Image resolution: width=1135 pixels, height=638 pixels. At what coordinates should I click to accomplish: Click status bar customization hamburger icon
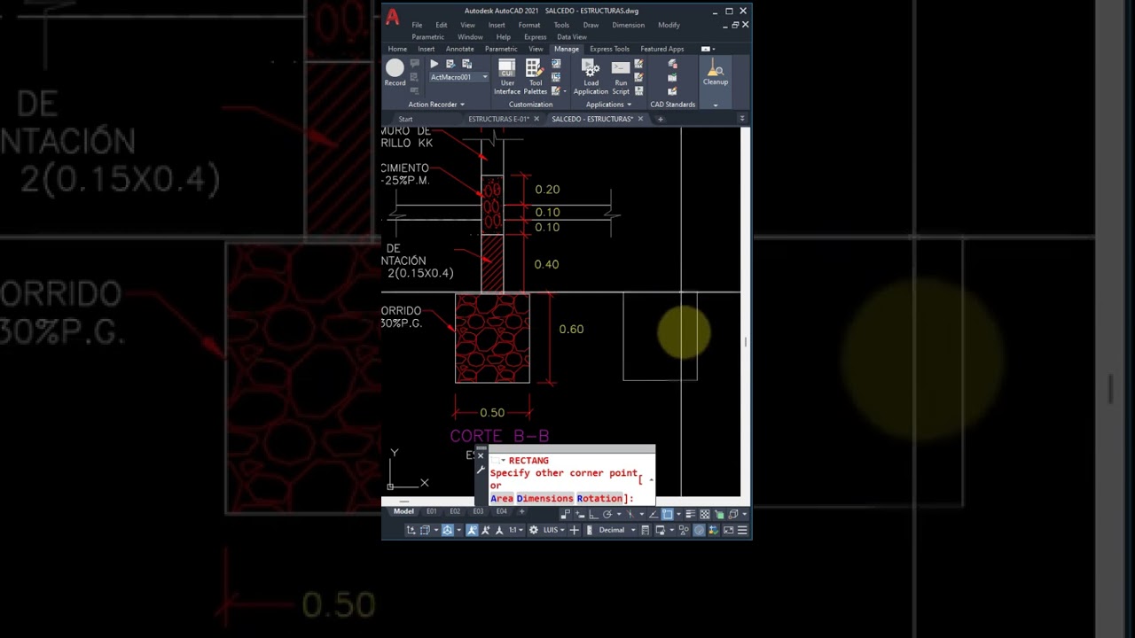click(742, 531)
